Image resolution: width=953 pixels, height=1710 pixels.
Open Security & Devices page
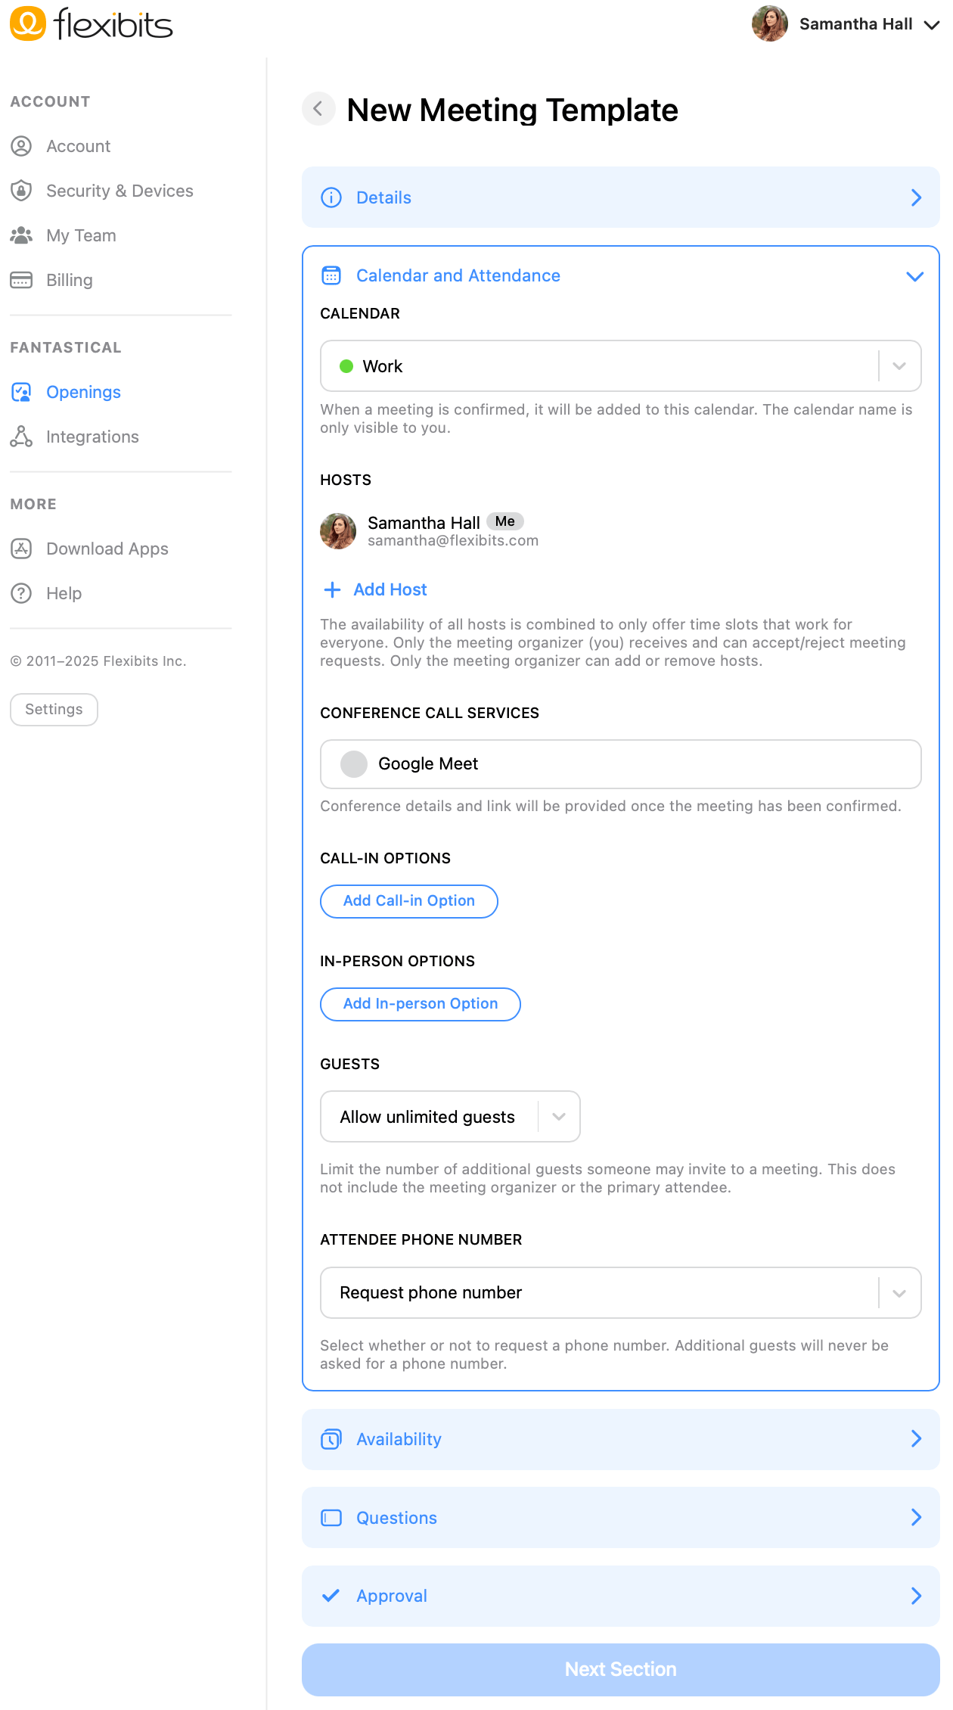click(x=121, y=191)
